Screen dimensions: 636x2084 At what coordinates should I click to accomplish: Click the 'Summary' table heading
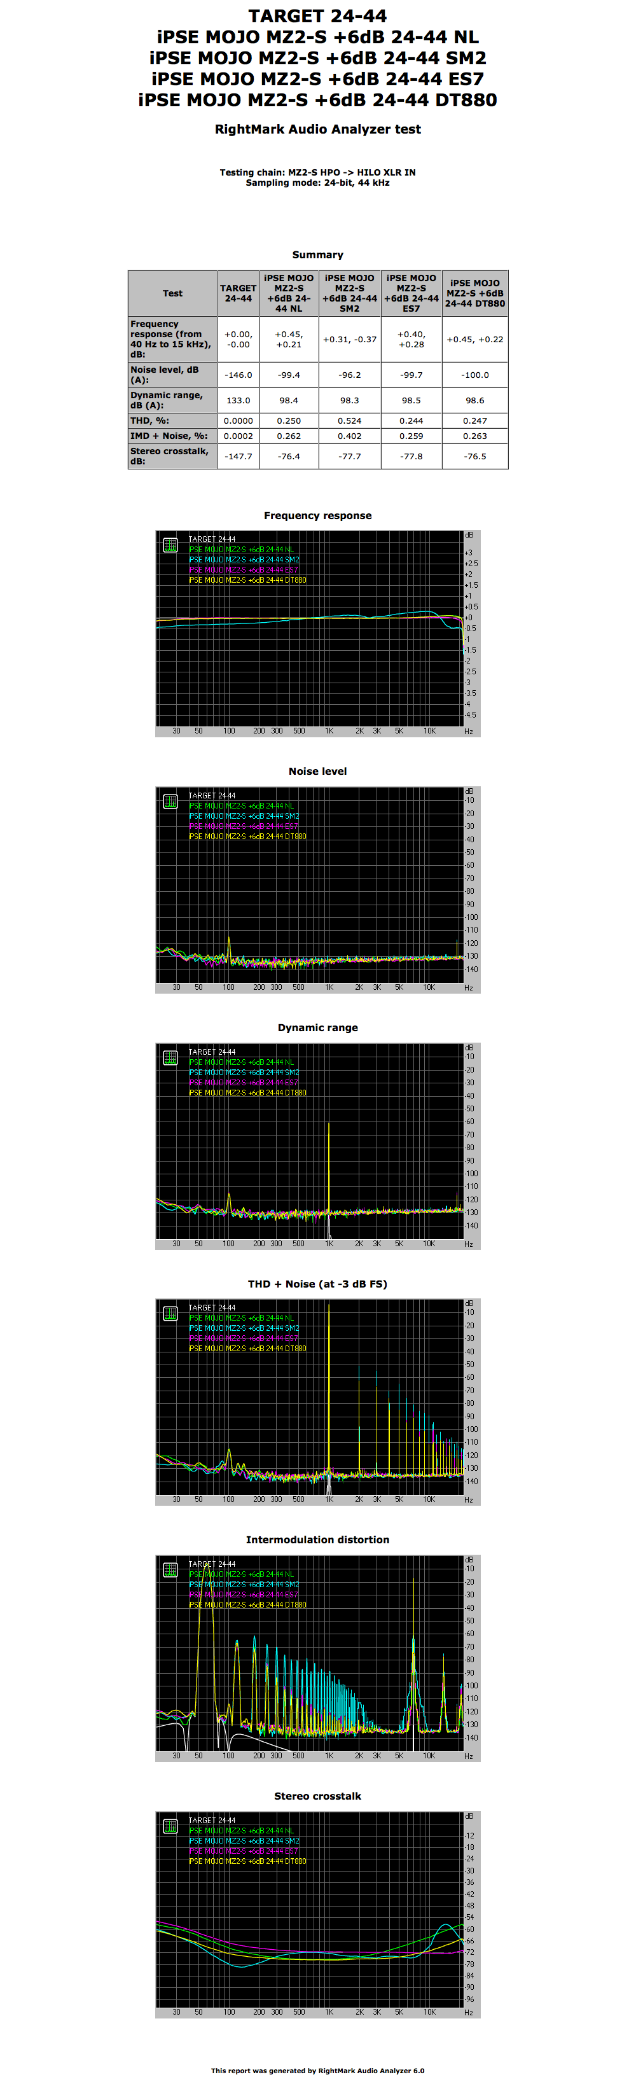(318, 255)
